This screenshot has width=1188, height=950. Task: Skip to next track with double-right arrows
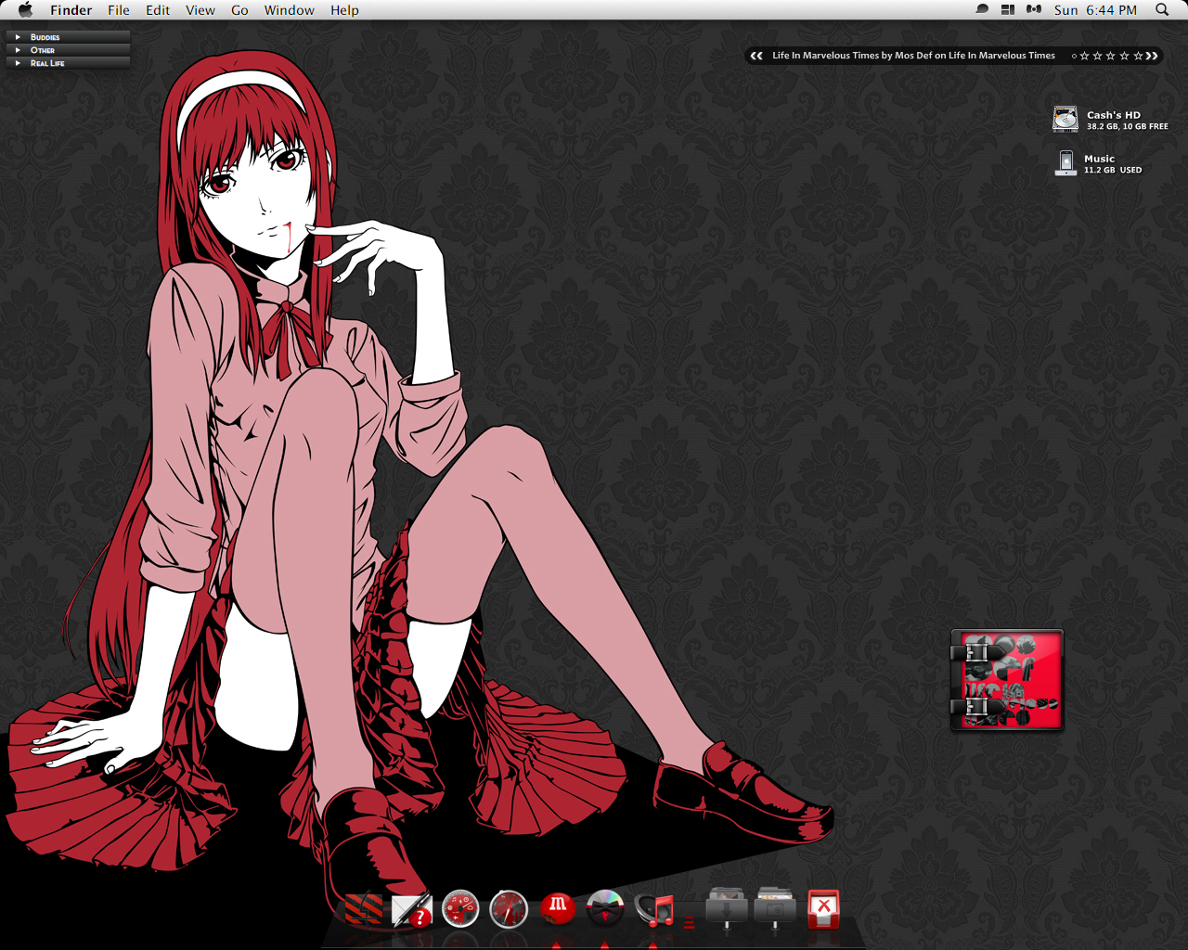1152,56
